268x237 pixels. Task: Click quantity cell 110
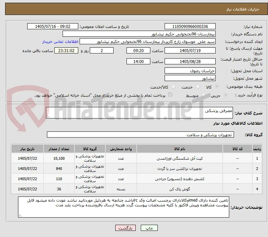[x=59, y=179]
